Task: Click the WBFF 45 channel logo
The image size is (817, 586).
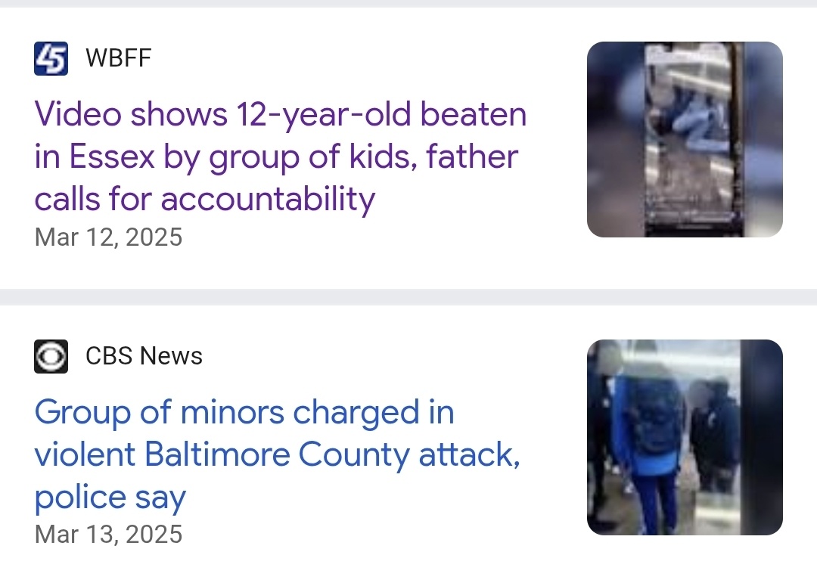Action: 51,58
